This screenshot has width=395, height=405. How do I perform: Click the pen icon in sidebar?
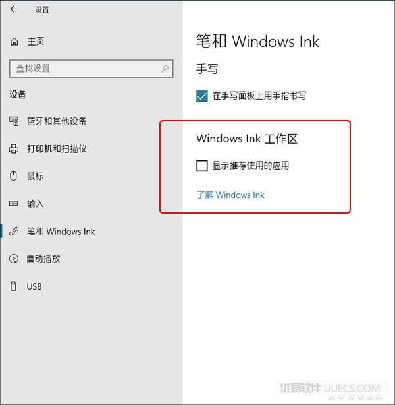point(14,231)
